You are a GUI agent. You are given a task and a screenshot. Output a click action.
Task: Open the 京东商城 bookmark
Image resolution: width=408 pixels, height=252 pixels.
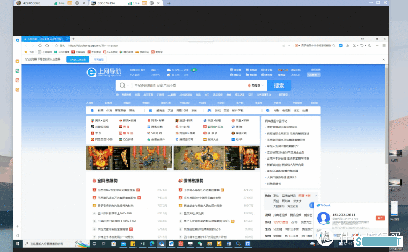94,52
